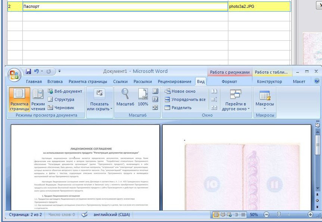Expand Перейти в другое окно dropdown

[235, 99]
